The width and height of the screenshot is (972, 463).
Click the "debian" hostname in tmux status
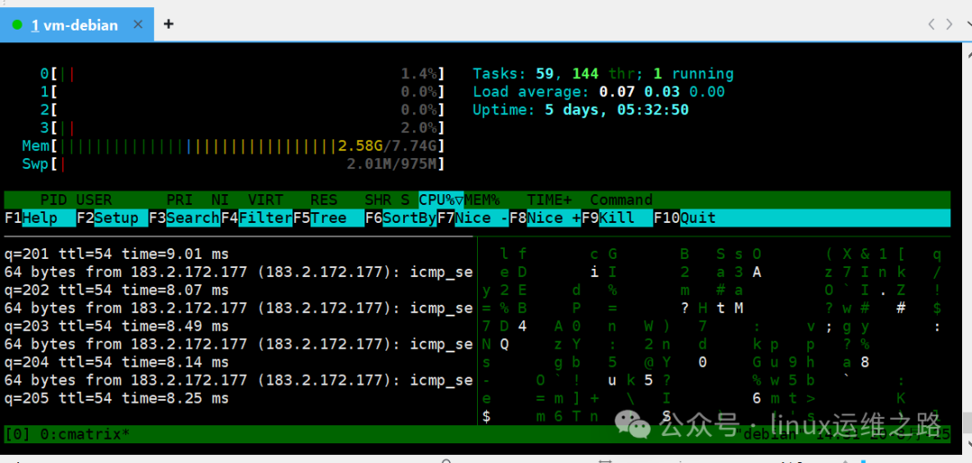click(x=769, y=434)
